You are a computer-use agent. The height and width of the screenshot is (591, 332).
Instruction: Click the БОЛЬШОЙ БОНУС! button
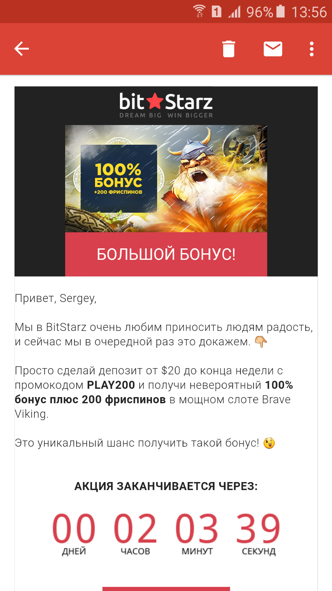click(x=166, y=254)
